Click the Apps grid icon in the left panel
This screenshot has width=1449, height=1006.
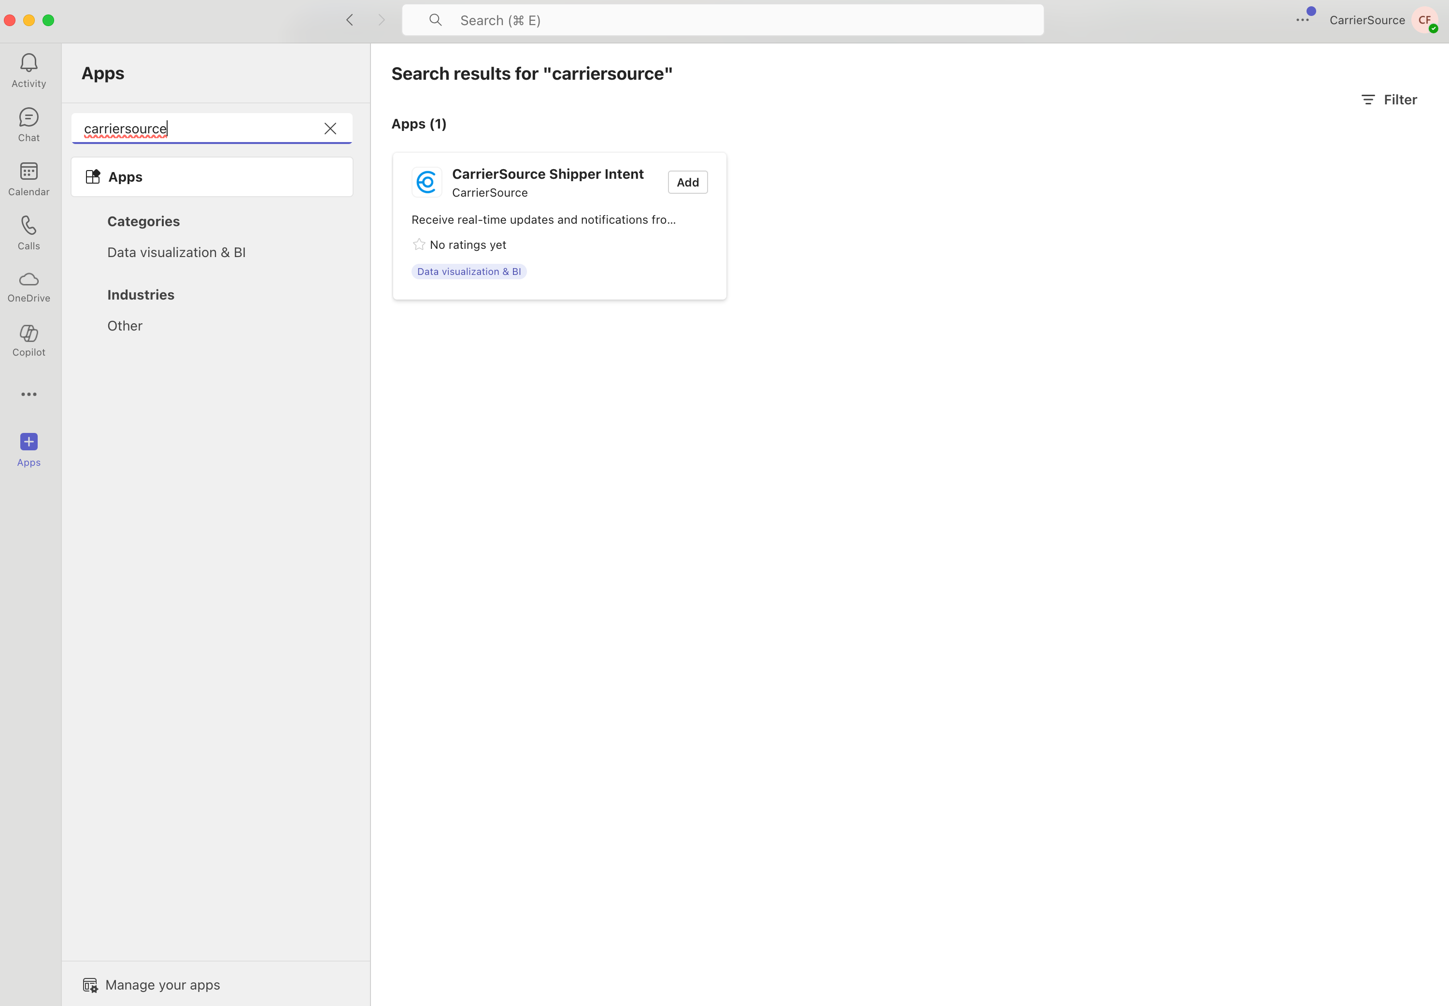click(x=93, y=176)
